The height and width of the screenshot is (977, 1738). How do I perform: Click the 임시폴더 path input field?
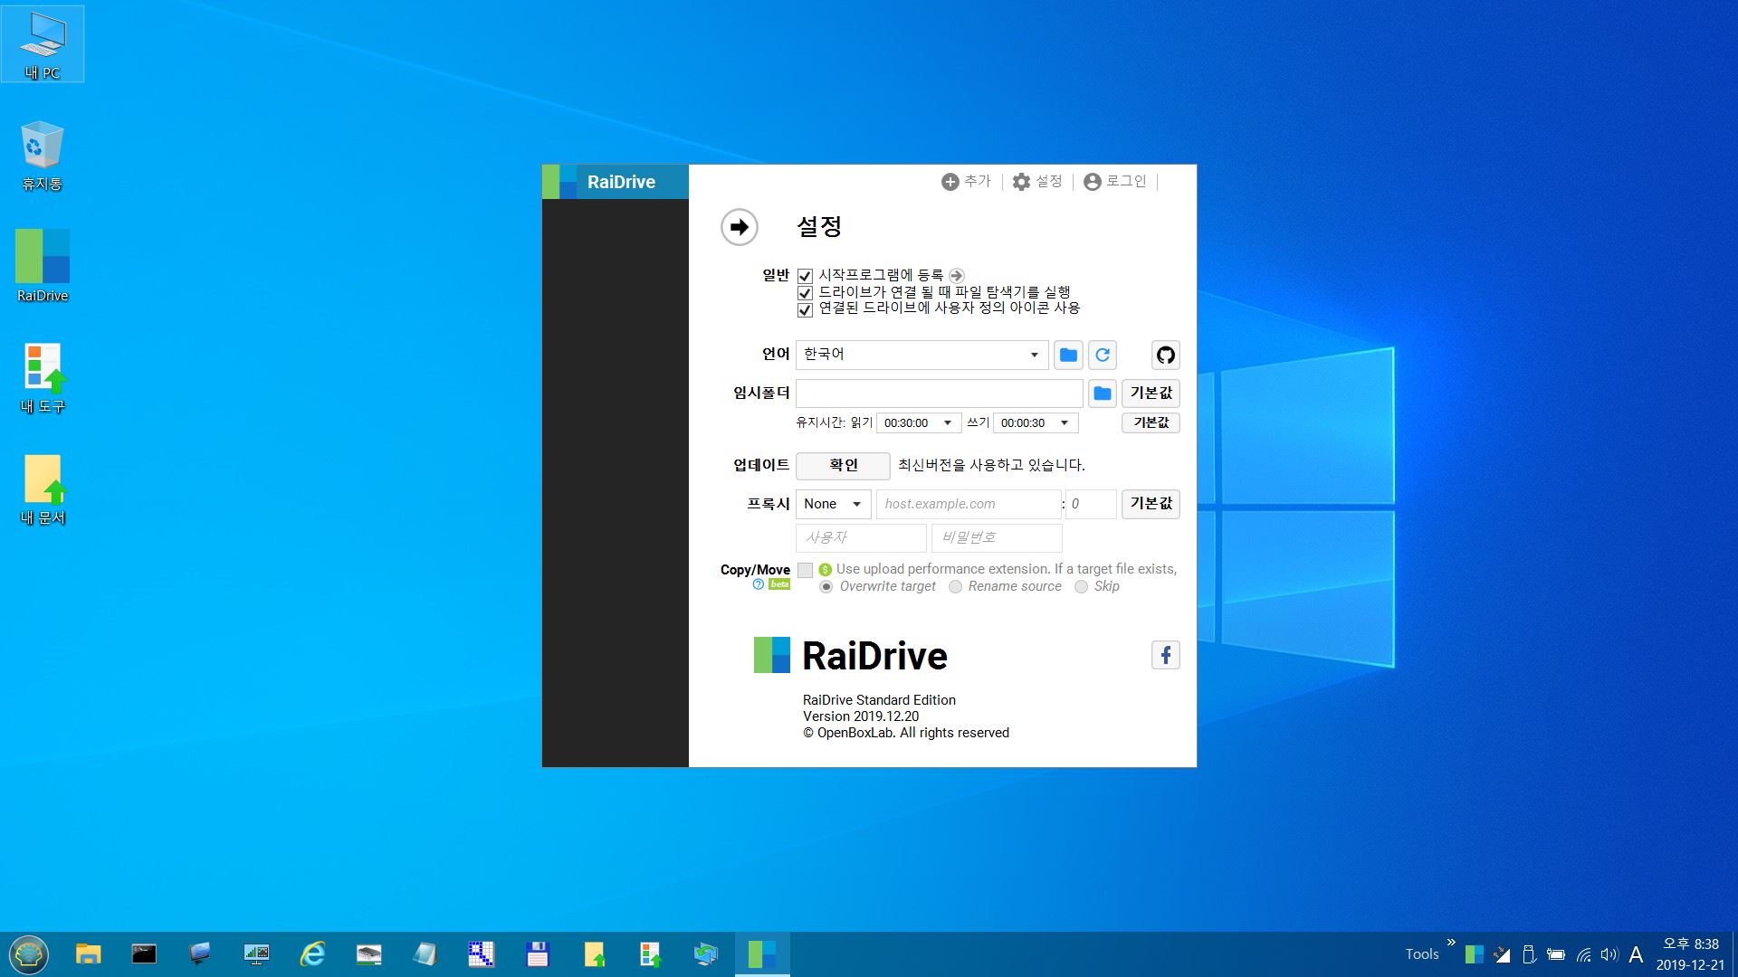coord(940,394)
